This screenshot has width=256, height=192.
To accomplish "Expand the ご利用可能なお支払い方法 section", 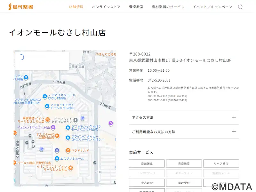I will (x=184, y=132).
